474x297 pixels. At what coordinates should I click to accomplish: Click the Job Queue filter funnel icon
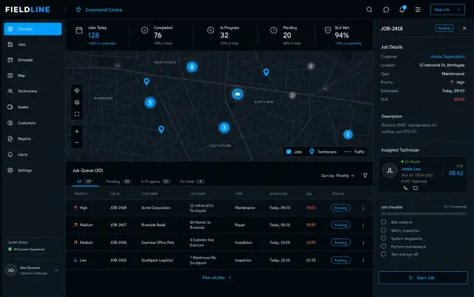click(365, 176)
